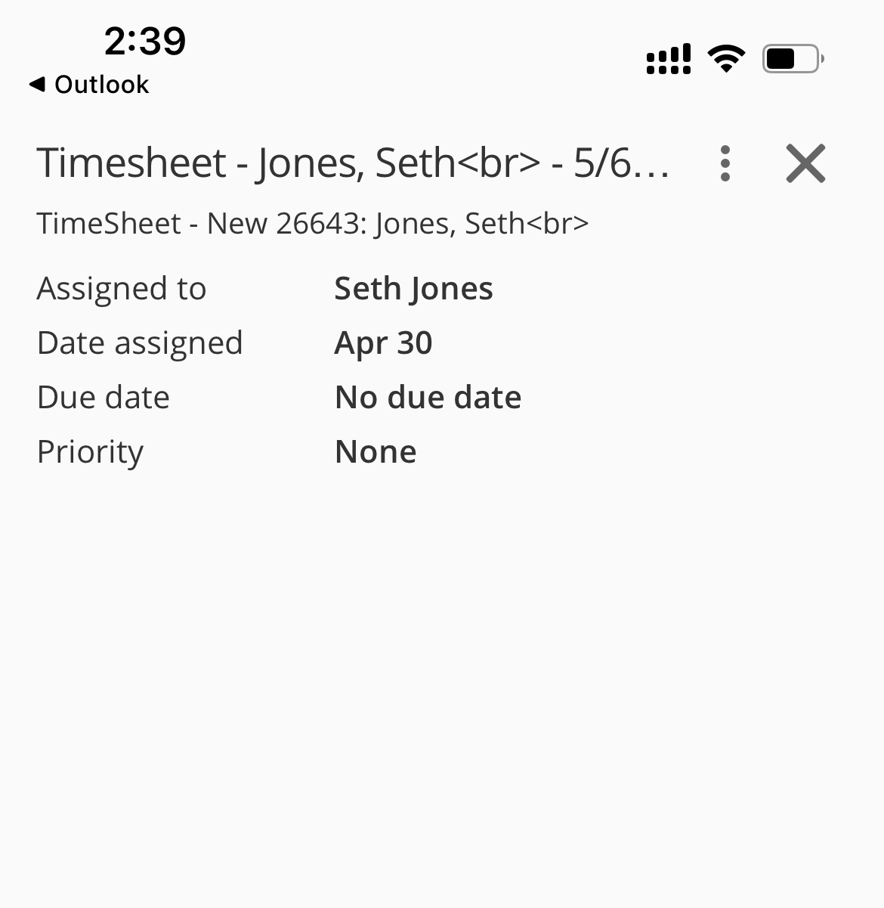Screen dimensions: 884x908
Task: Tap the Priority label
Action: tap(90, 452)
